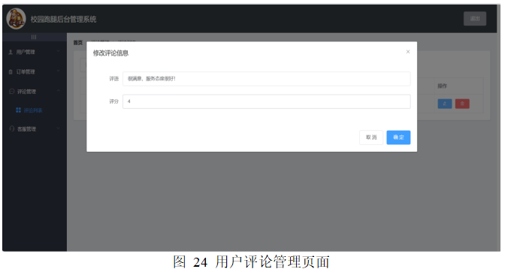Click the 退出 logout button

click(x=475, y=19)
